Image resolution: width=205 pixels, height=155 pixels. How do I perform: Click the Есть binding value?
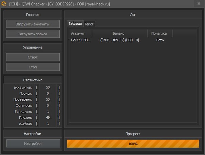pos(160,40)
